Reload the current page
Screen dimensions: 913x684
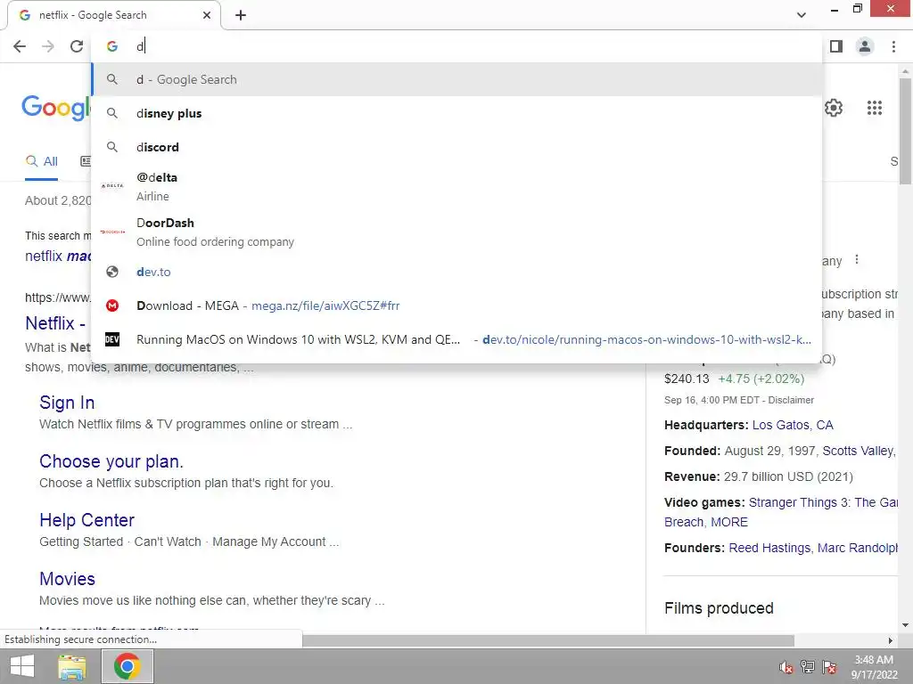(x=77, y=46)
